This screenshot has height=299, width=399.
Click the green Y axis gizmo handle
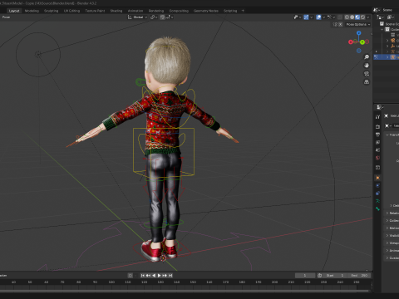click(x=362, y=42)
